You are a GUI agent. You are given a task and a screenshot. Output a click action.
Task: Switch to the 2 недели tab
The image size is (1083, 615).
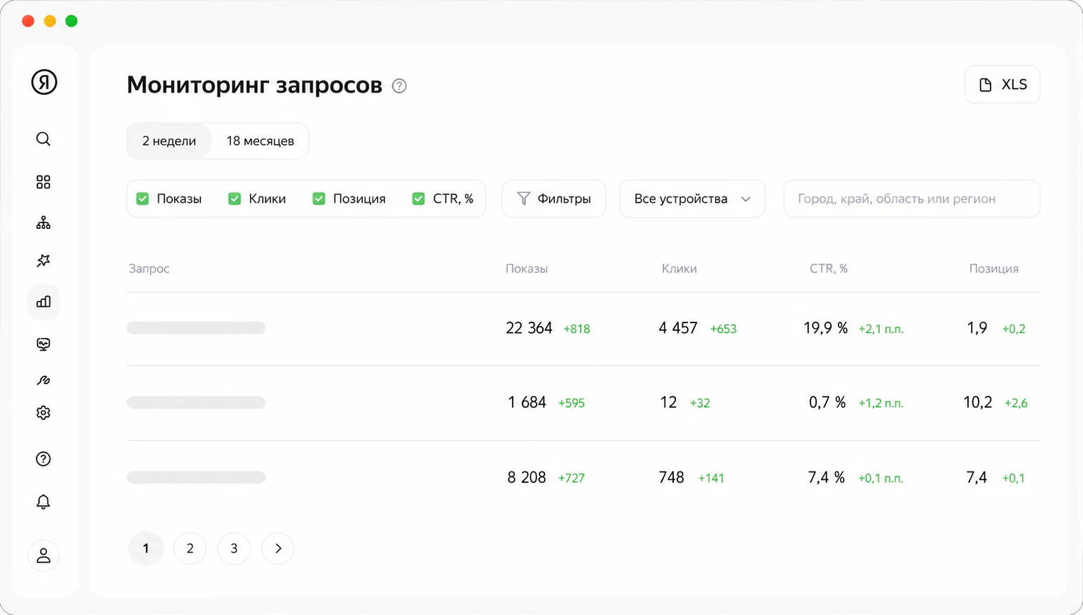click(170, 141)
